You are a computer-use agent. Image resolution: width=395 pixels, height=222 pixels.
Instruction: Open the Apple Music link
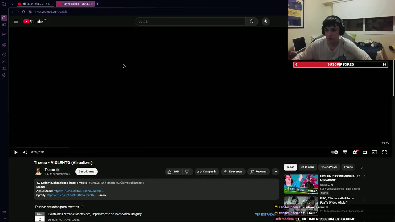coord(78,191)
